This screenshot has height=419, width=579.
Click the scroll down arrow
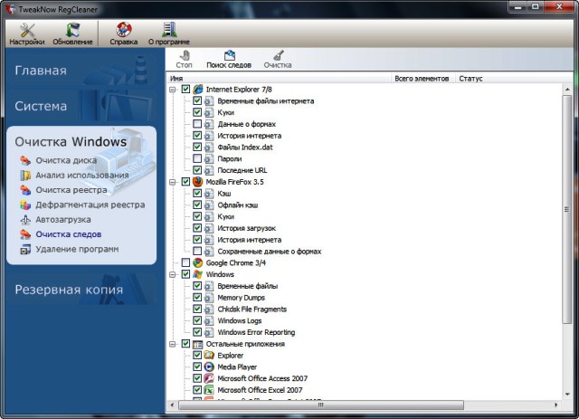(567, 395)
